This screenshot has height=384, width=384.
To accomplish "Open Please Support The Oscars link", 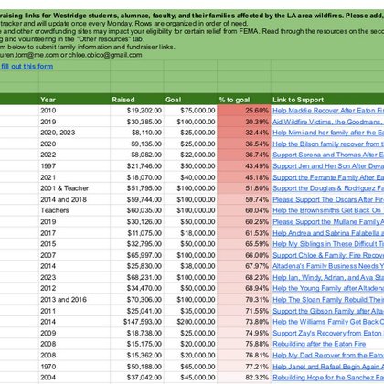I will click(x=328, y=199).
